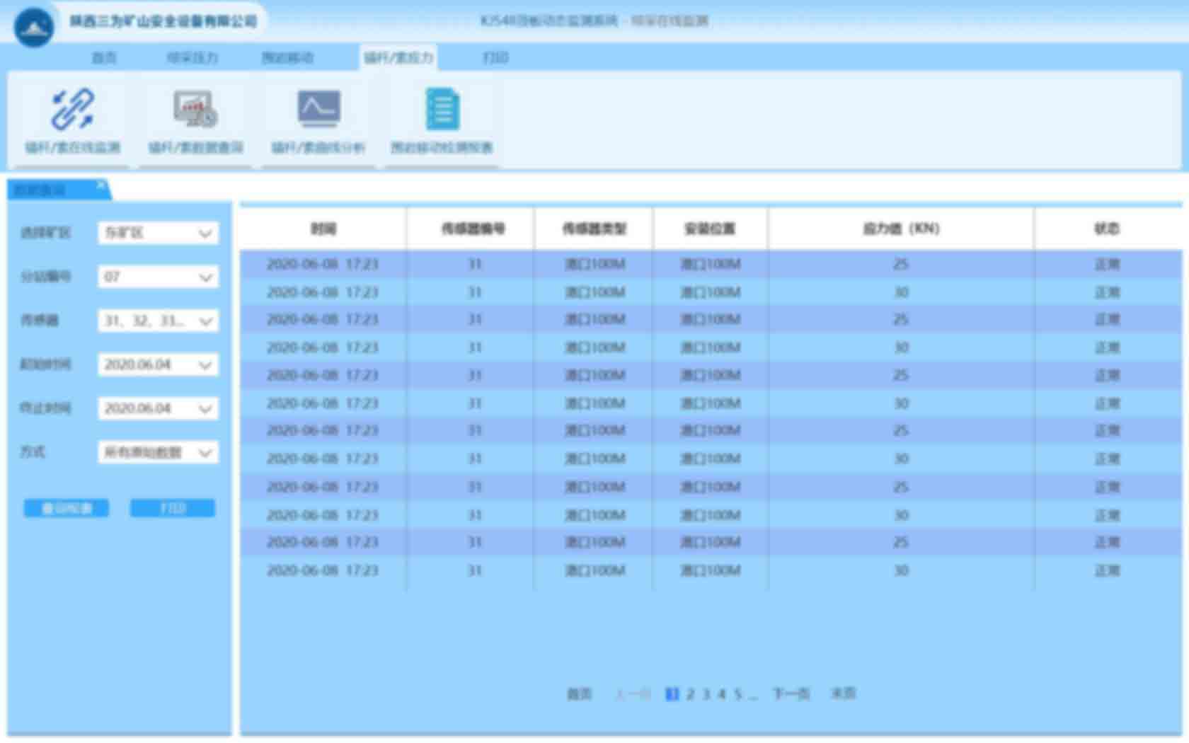
Task: Click the 传感器类型 column header
Action: (x=594, y=229)
